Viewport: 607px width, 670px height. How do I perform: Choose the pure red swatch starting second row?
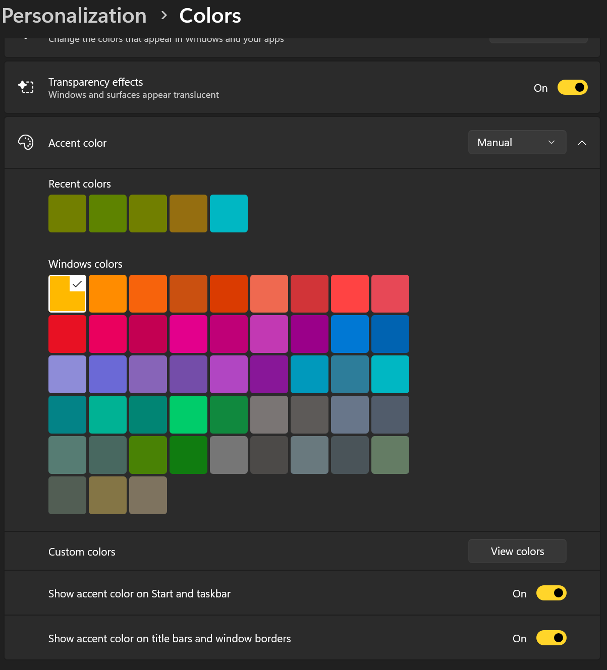(67, 334)
